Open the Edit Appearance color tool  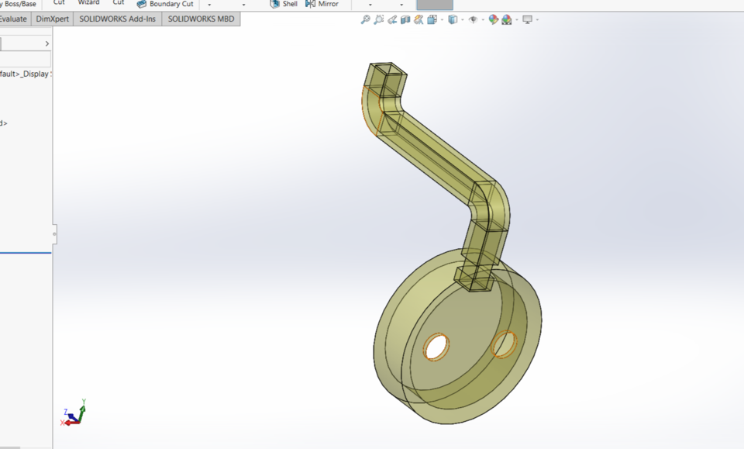point(492,19)
